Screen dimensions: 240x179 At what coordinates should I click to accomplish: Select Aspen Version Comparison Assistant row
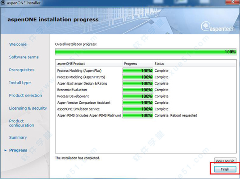(146, 103)
